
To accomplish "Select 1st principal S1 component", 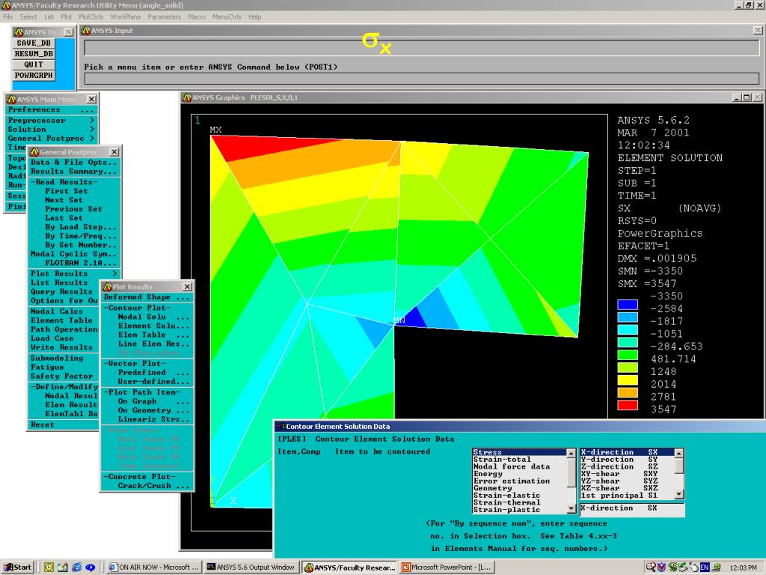I will tap(627, 496).
